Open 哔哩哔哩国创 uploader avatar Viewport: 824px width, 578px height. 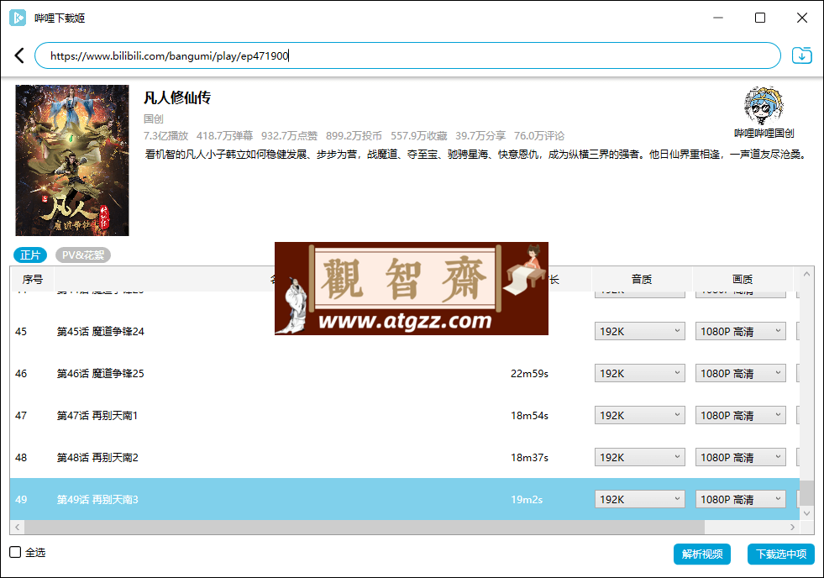click(764, 106)
